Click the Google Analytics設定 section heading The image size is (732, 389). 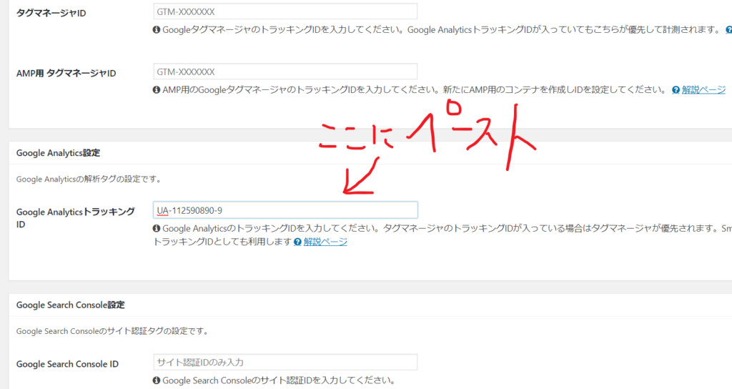pyautogui.click(x=58, y=153)
